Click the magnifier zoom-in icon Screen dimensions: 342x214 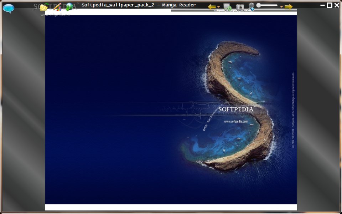(252, 6)
